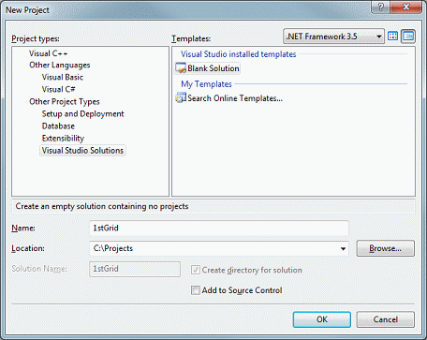Select Visual C# in project types

coord(58,89)
